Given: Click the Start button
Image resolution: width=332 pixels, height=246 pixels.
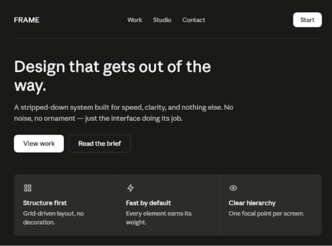Looking at the screenshot, I should coord(308,20).
